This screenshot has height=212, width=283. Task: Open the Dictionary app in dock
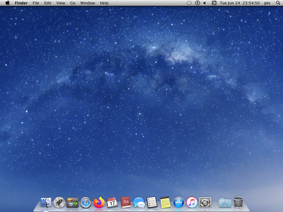[125, 203]
